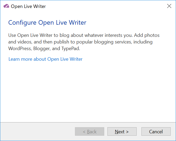
Task: Click the word Blogger in the description text
Action: tap(42, 49)
